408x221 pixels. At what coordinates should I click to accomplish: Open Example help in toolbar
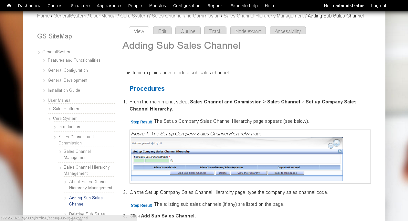click(x=244, y=5)
